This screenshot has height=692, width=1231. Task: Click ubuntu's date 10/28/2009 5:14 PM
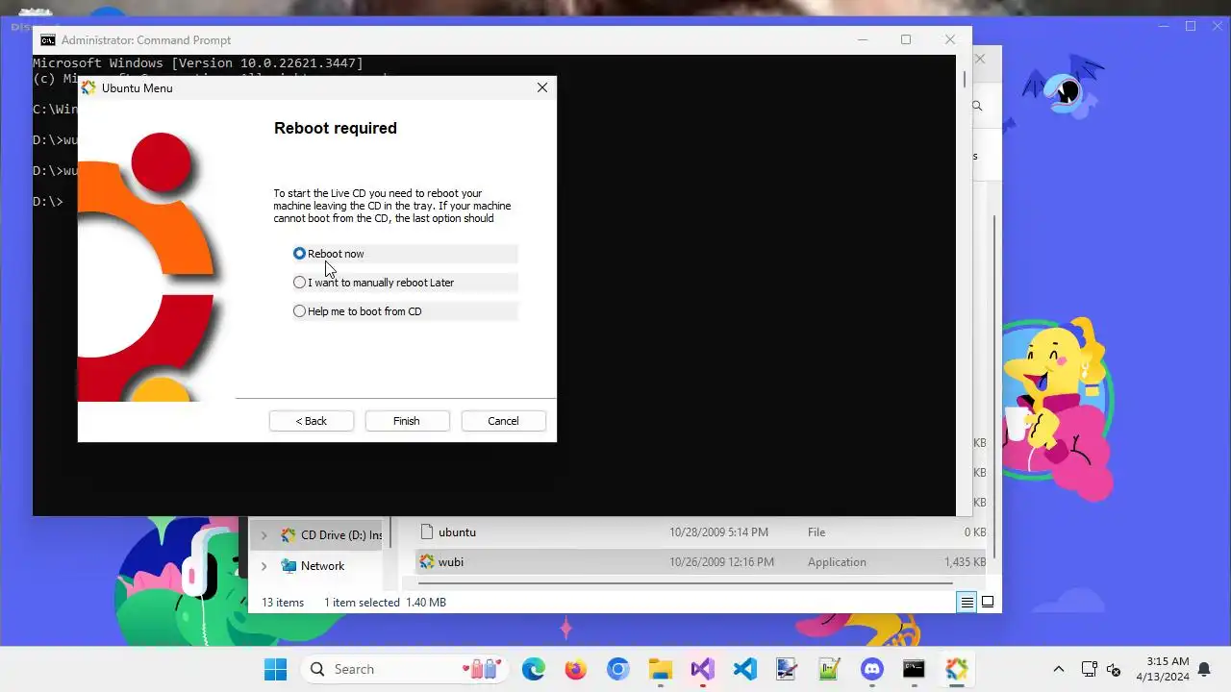(718, 532)
